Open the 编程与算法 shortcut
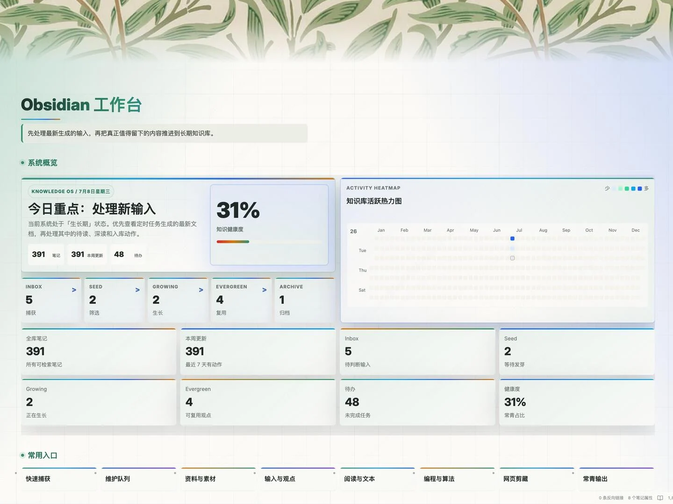The height and width of the screenshot is (504, 673). click(x=457, y=479)
